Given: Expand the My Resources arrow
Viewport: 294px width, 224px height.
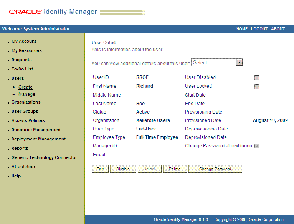Looking at the screenshot, I should click(x=8, y=51).
